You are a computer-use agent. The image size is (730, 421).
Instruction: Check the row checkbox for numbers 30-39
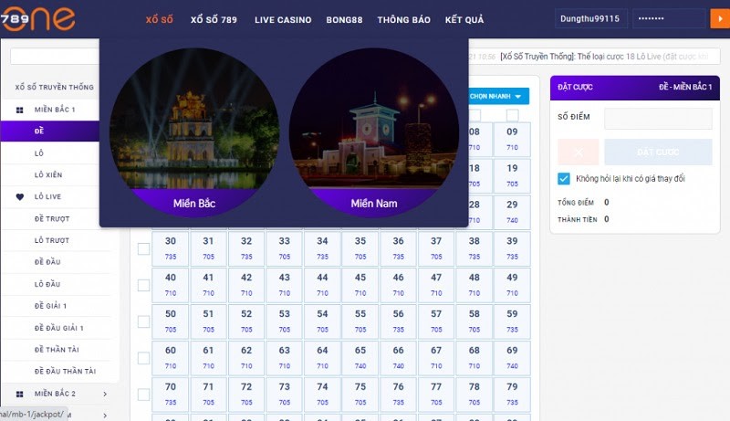click(143, 249)
